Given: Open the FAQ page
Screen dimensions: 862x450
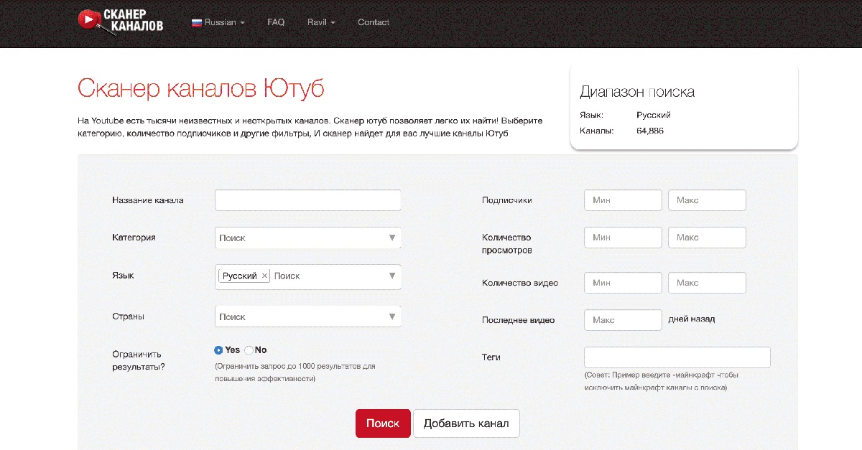Looking at the screenshot, I should 276,22.
